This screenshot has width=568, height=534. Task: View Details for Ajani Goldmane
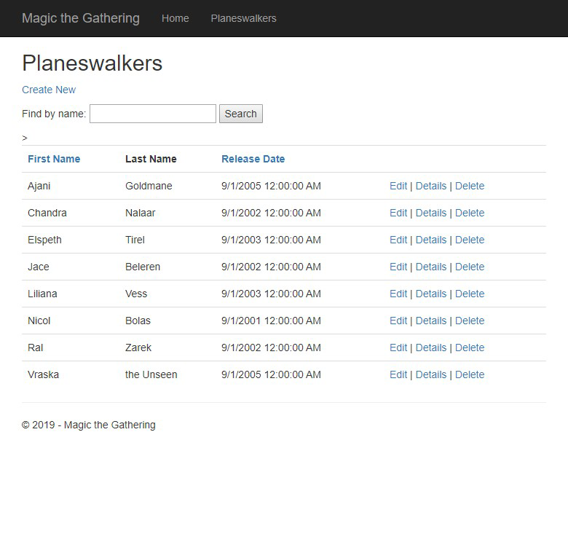coord(431,186)
